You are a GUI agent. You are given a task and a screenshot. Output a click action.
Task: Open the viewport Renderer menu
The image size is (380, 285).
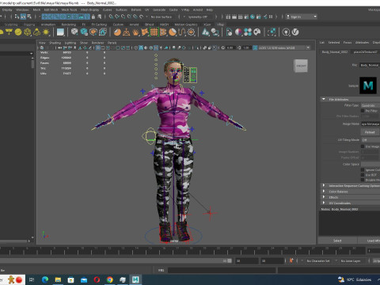97,43
